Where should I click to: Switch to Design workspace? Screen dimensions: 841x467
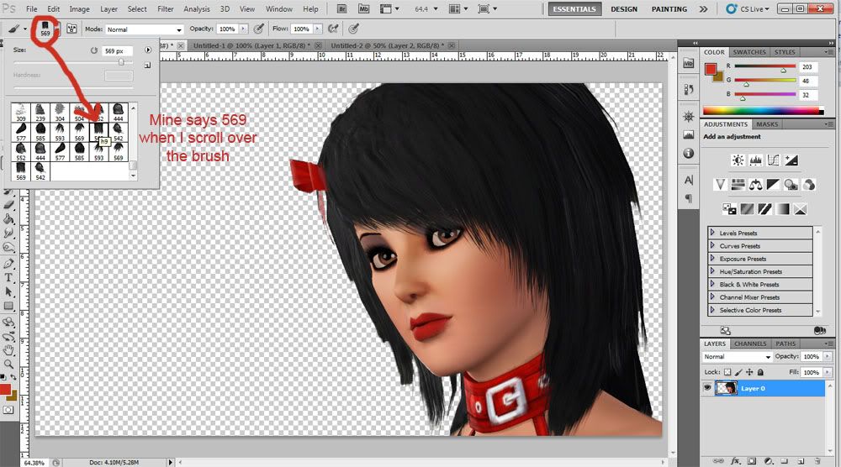coord(624,9)
